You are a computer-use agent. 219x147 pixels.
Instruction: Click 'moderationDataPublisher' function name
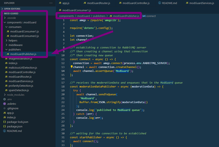[98, 87]
